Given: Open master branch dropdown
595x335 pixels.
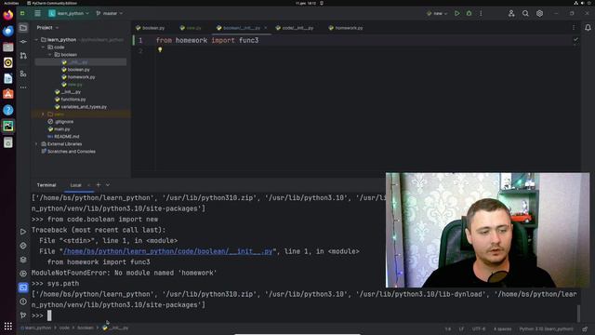Looking at the screenshot, I should tap(110, 13).
